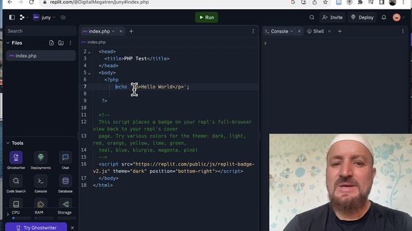
Task: Add a new tab in console pane
Action: coord(339,31)
